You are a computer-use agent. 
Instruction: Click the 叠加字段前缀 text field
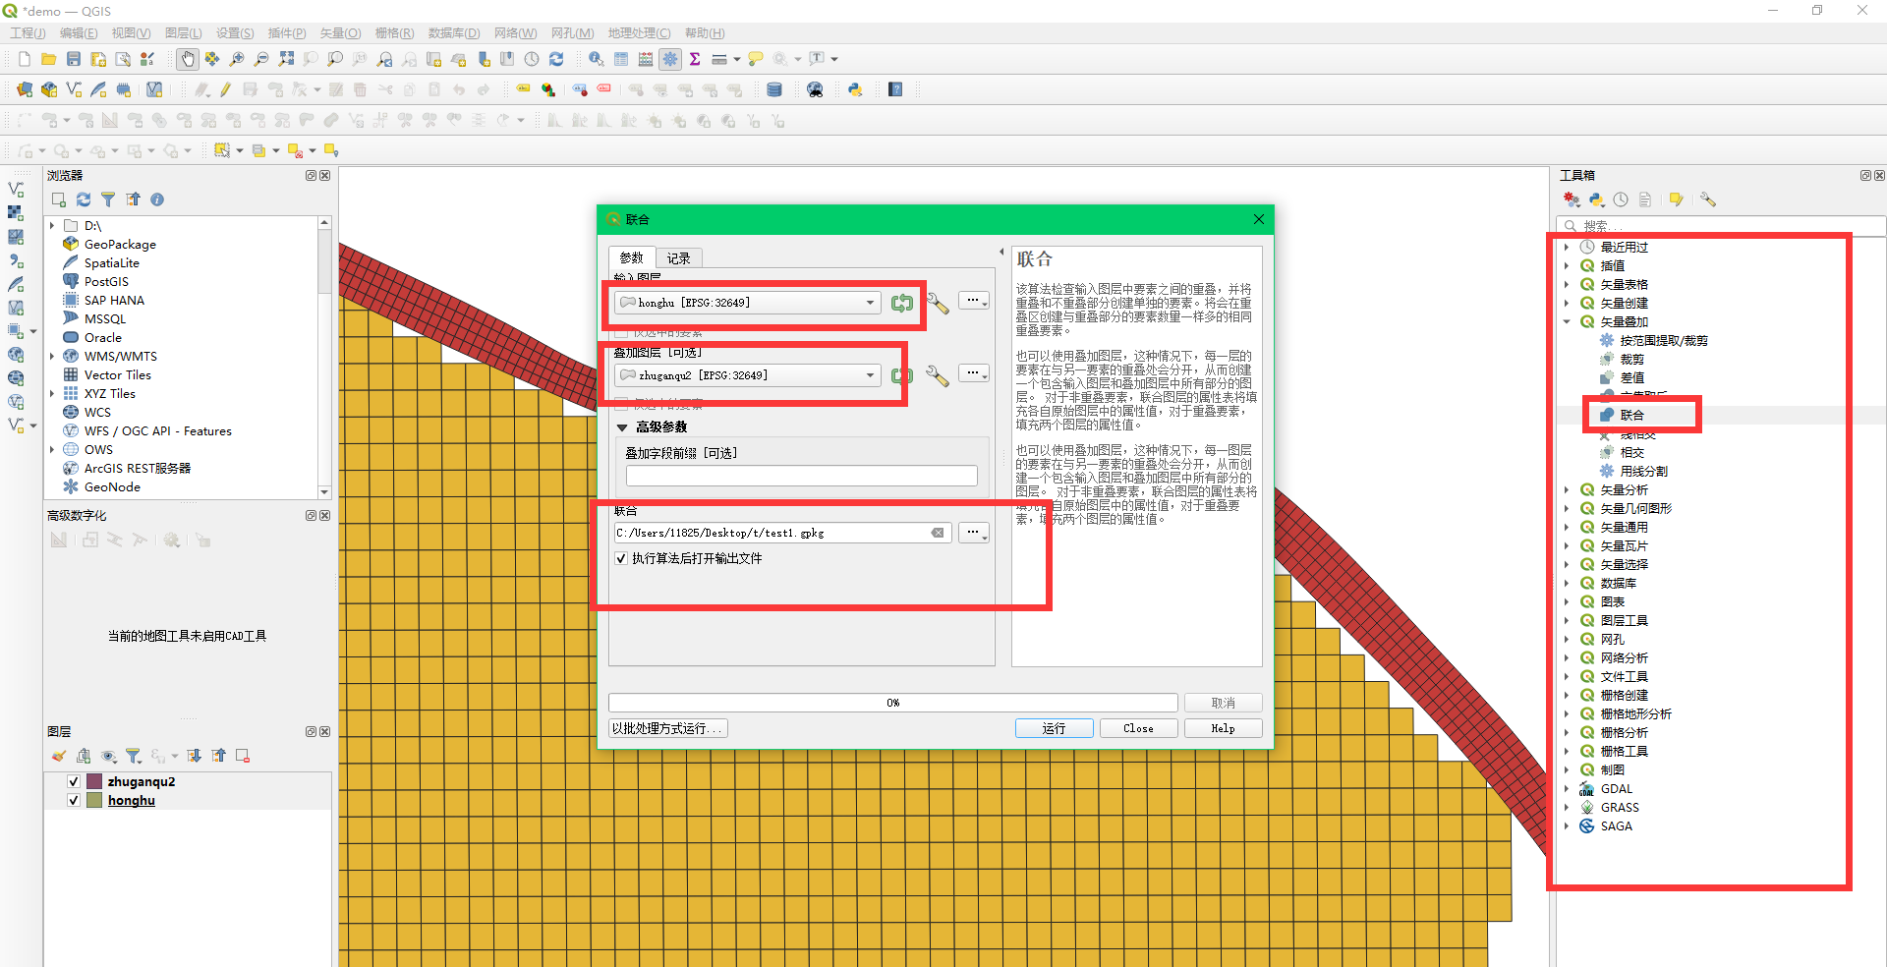(x=801, y=476)
